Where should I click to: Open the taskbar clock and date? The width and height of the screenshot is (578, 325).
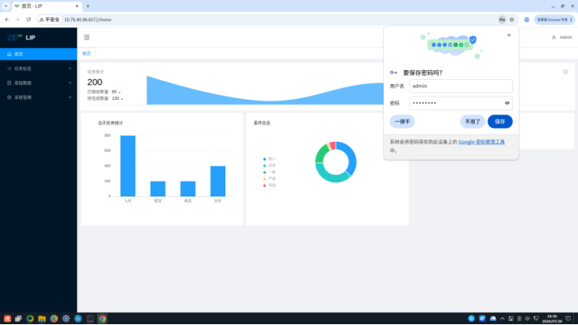(x=552, y=318)
